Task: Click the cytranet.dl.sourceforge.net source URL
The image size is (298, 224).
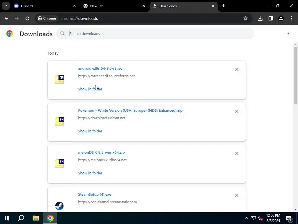Action: pos(107,76)
